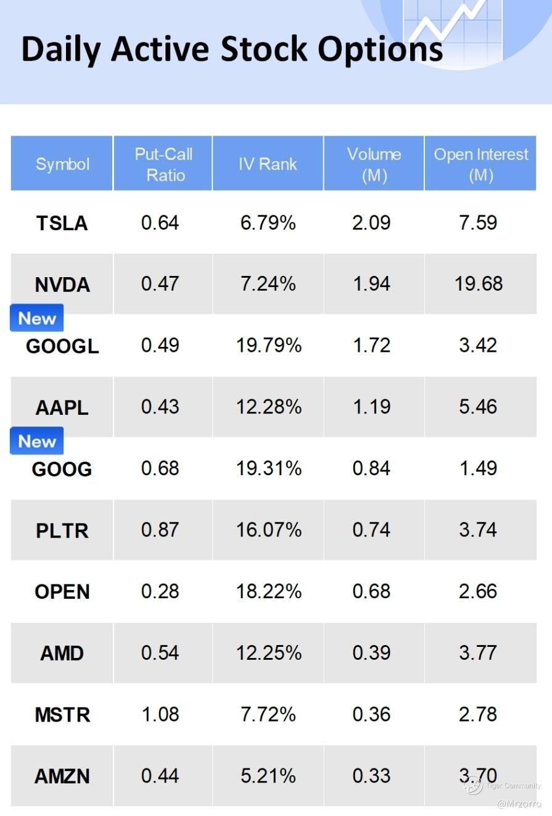
Task: Click the Open Interest (M) header
Action: click(480, 164)
